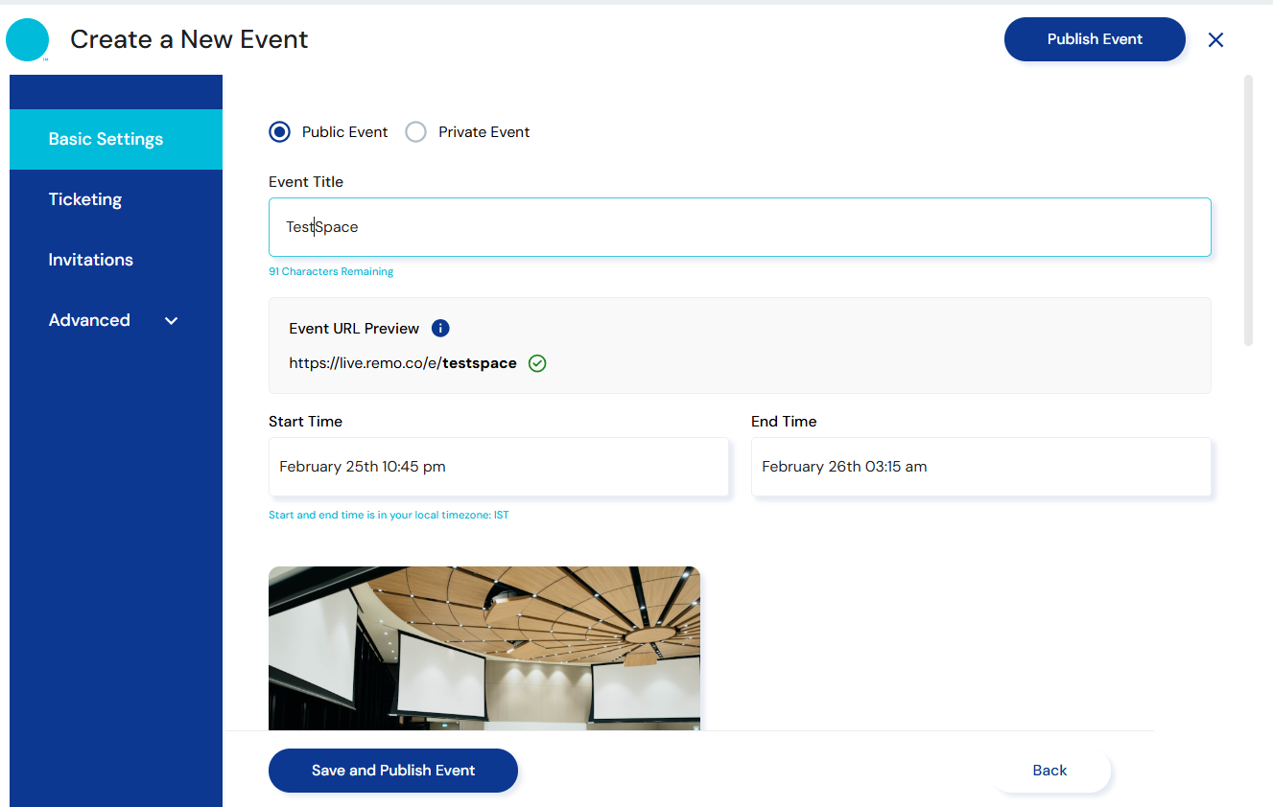Open the Invitations tab
The image size is (1273, 807).
coord(91,260)
